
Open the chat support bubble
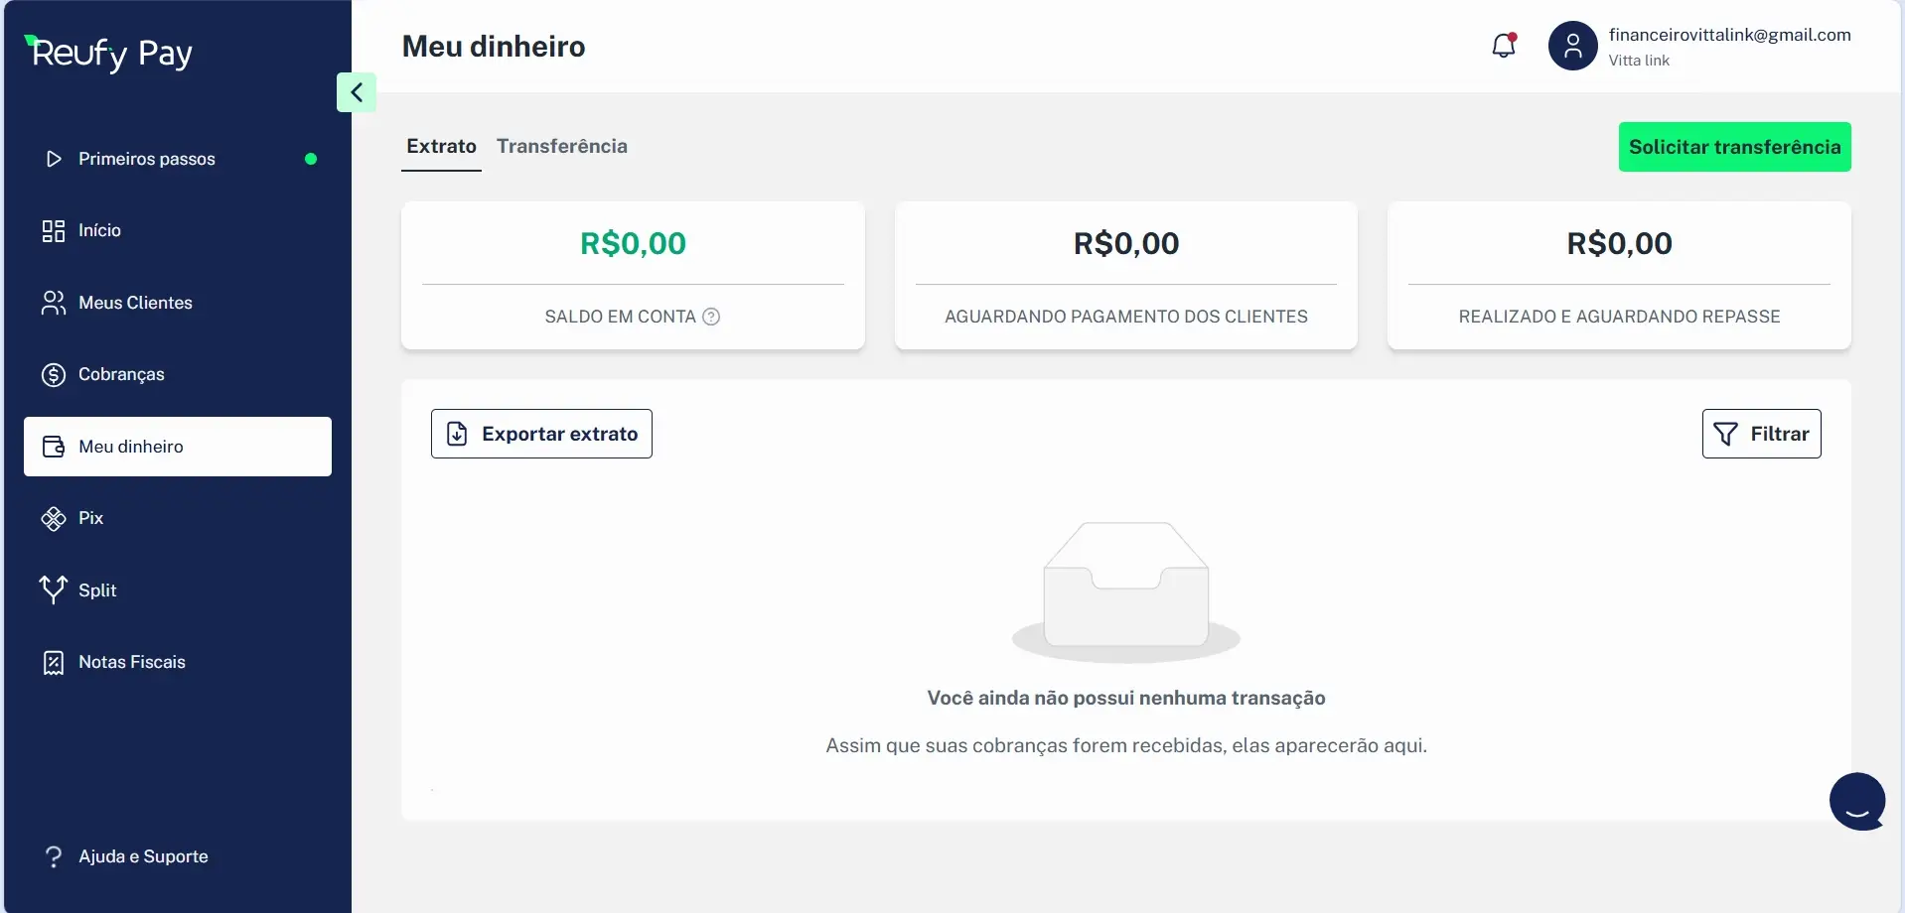click(x=1856, y=801)
